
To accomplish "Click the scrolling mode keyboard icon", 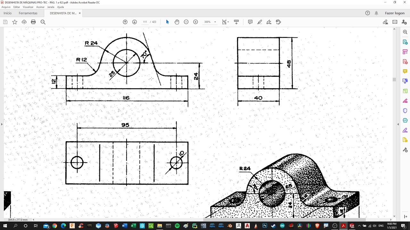I will pos(236,22).
